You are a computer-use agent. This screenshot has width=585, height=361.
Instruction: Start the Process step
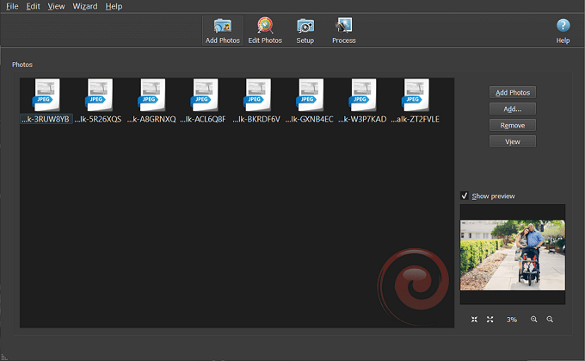[343, 31]
